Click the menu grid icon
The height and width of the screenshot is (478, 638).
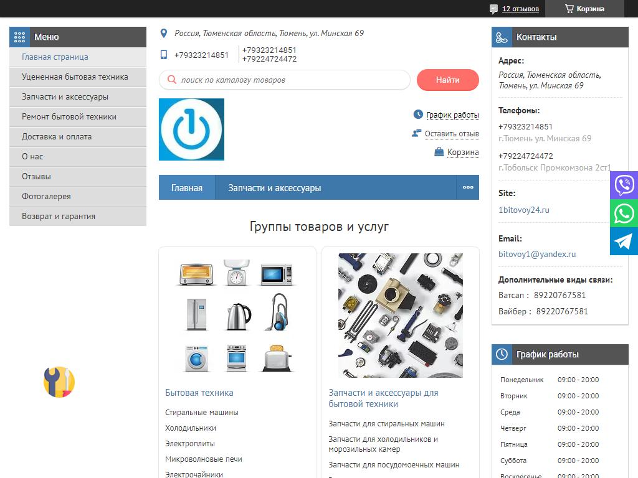(19, 37)
